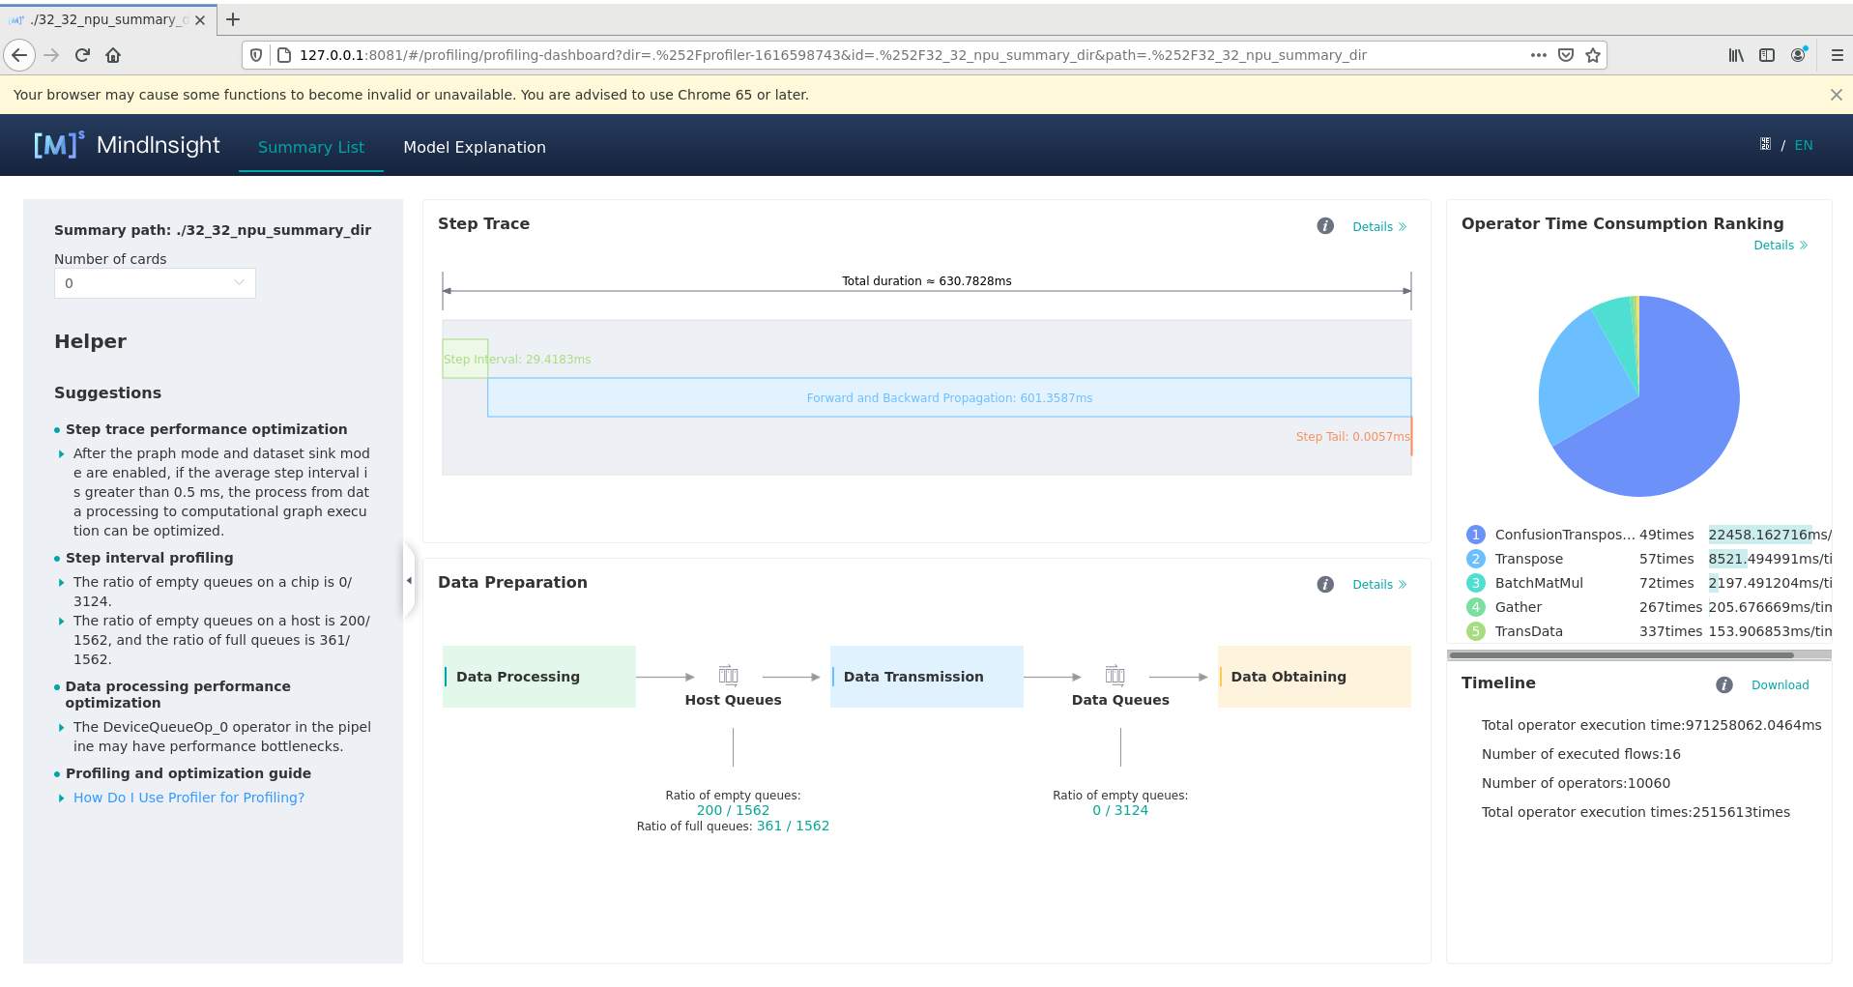This screenshot has height=987, width=1853.
Task: Expand the step trace optimization suggestion
Action: pos(61,453)
